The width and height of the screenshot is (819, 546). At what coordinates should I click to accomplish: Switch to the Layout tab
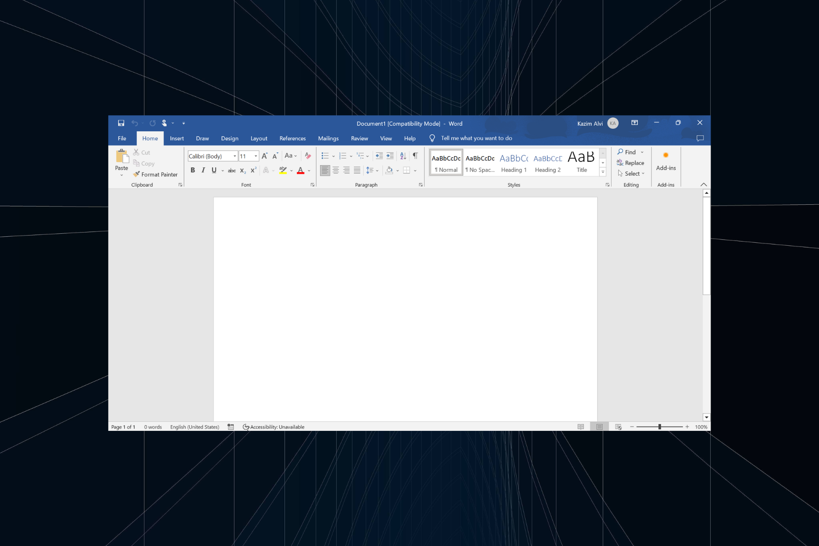coord(259,138)
